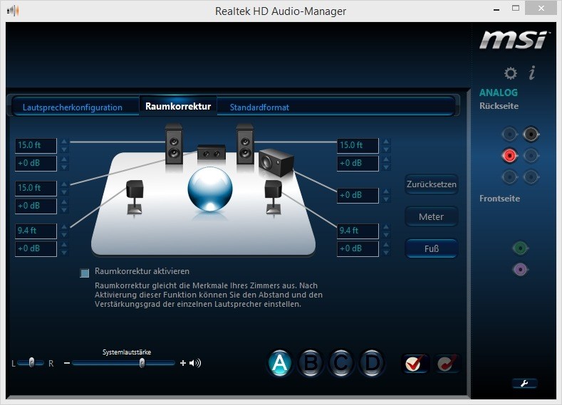Decrease bottom-right 9.4 ft stepper
Image resolution: width=562 pixels, height=405 pixels.
[x=386, y=235]
